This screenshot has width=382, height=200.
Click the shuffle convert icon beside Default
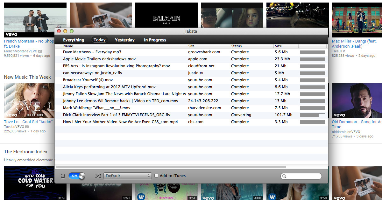coord(98,176)
